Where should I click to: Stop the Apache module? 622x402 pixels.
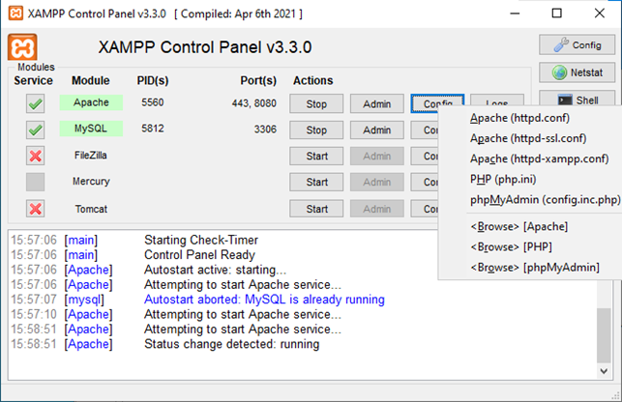[316, 103]
